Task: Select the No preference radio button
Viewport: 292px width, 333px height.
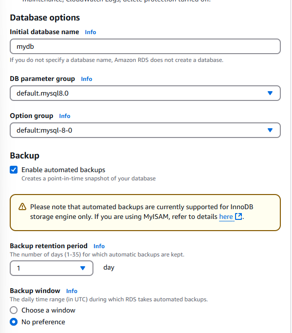Action: click(14, 322)
